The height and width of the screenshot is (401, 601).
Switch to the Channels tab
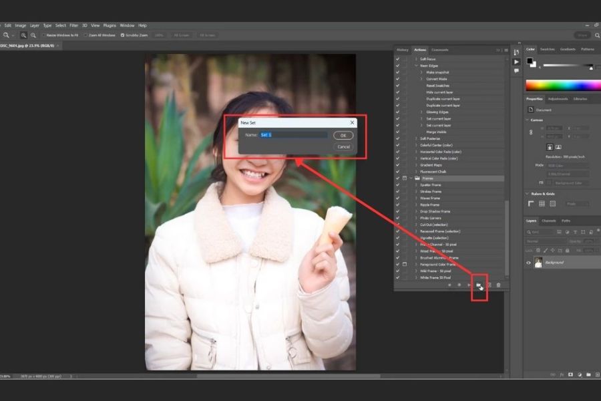click(548, 221)
